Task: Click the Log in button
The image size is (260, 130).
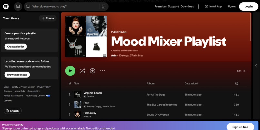Action: [x=249, y=6]
